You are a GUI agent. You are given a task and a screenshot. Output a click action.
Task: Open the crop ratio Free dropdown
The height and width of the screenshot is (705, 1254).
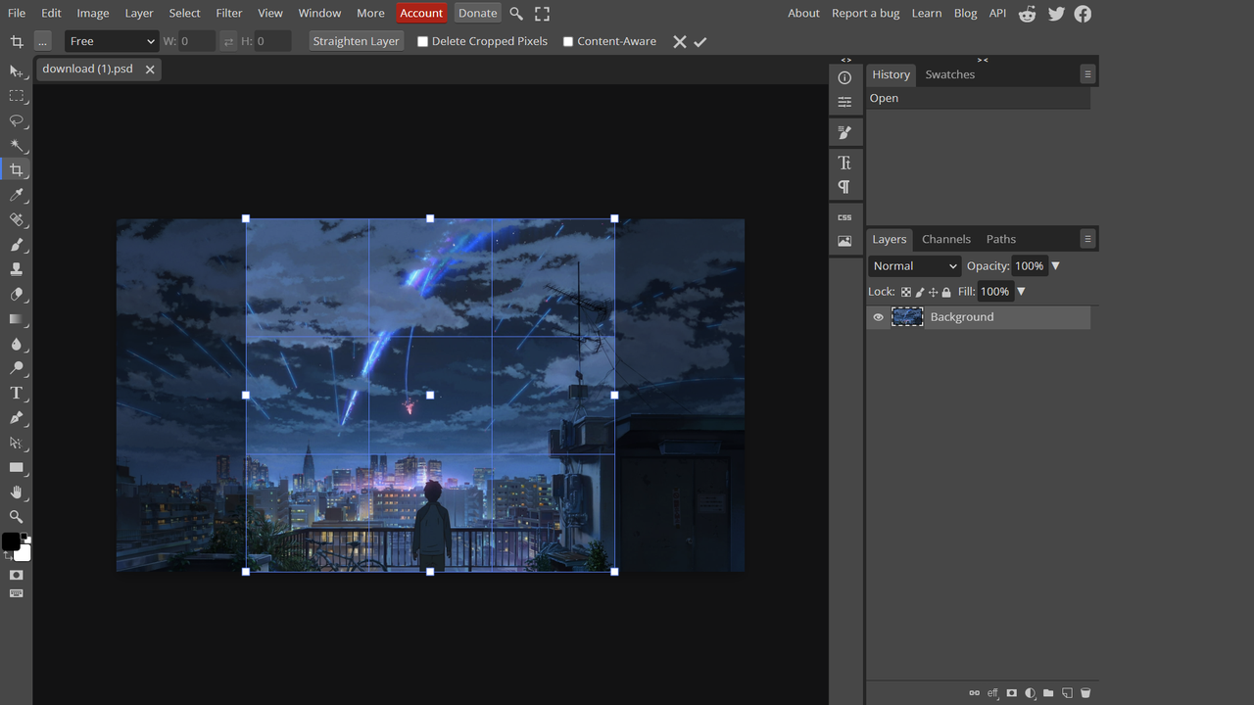coord(111,41)
